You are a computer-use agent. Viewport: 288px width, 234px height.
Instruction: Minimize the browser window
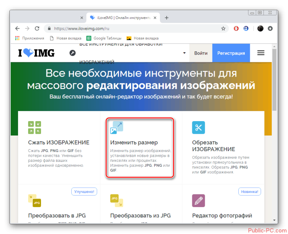(252, 13)
